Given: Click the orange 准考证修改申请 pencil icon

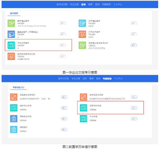Looking at the screenshot, I should (84, 97).
